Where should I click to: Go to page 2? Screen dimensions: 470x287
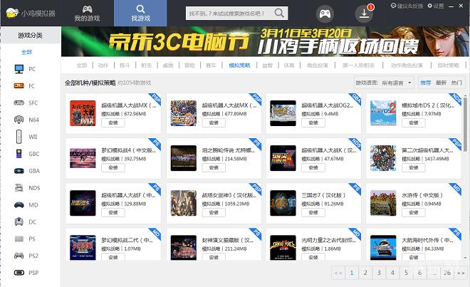[365, 273]
